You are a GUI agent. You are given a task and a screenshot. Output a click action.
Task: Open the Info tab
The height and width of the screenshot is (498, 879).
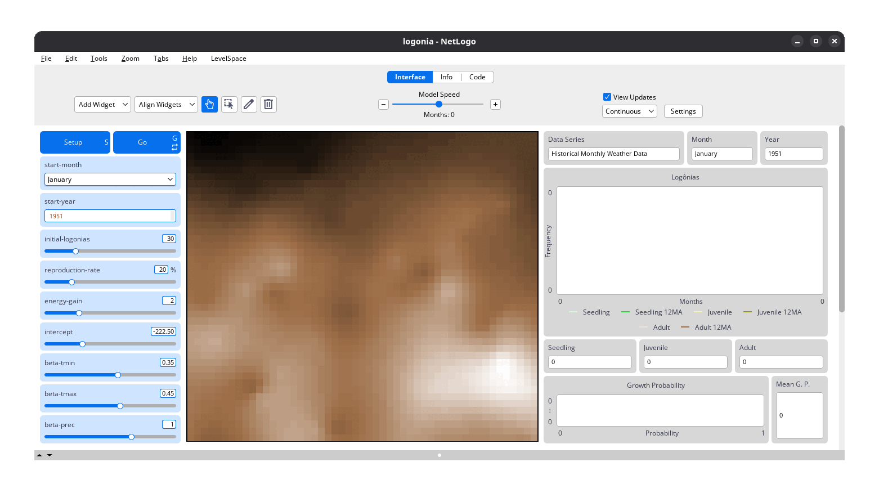[x=446, y=77]
